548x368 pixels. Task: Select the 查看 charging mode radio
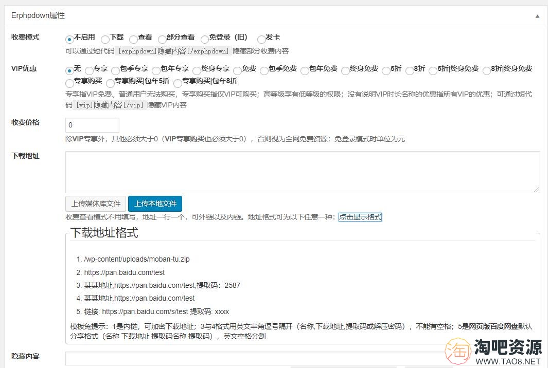133,39
